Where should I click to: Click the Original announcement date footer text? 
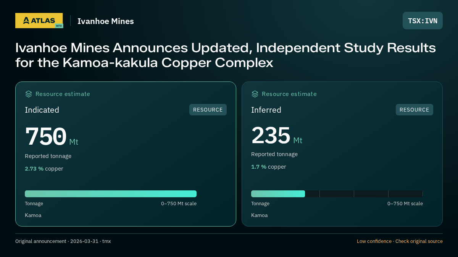click(63, 241)
